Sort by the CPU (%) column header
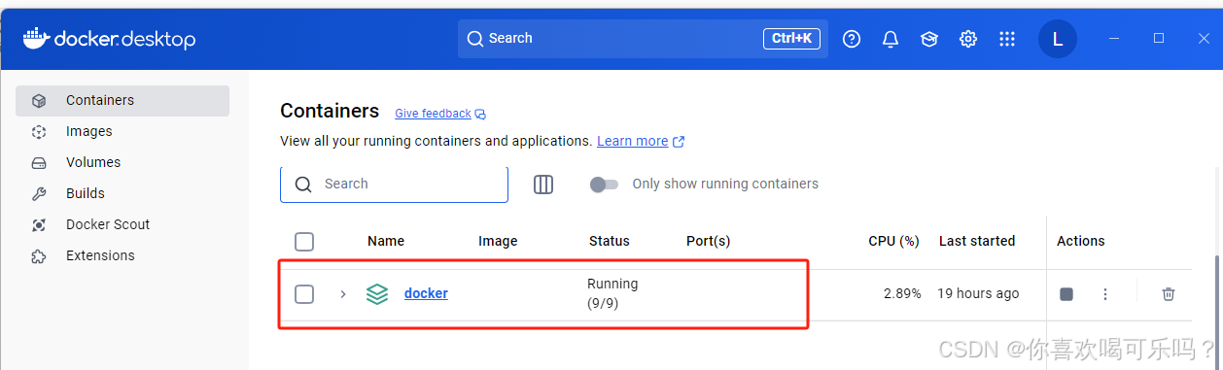The image size is (1223, 370). pos(893,241)
